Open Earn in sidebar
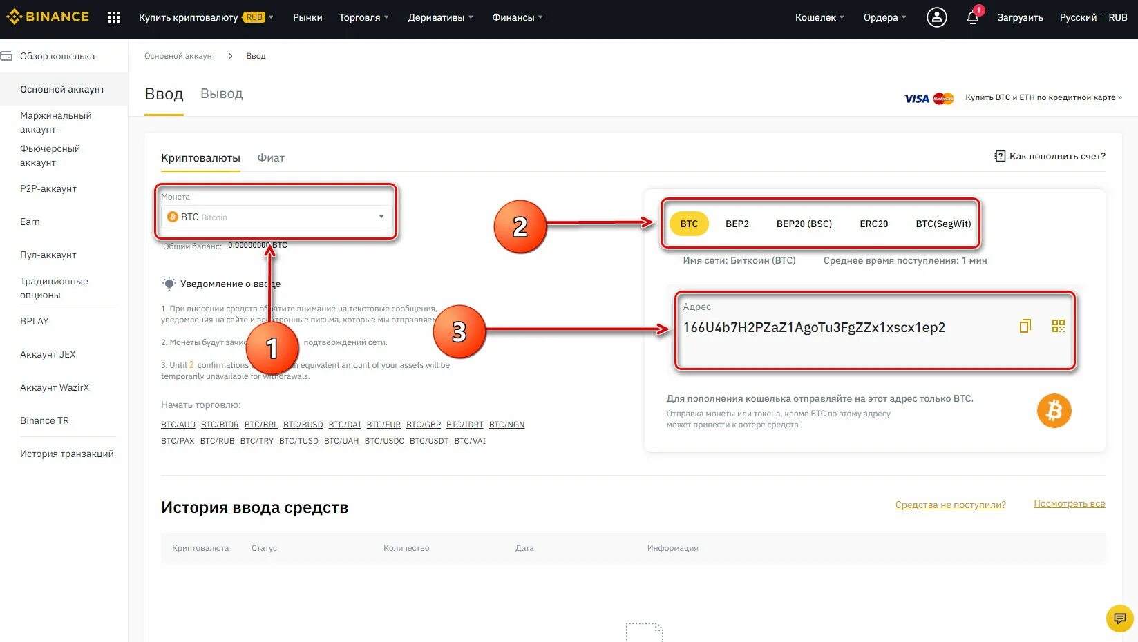The image size is (1138, 642). pyautogui.click(x=30, y=222)
